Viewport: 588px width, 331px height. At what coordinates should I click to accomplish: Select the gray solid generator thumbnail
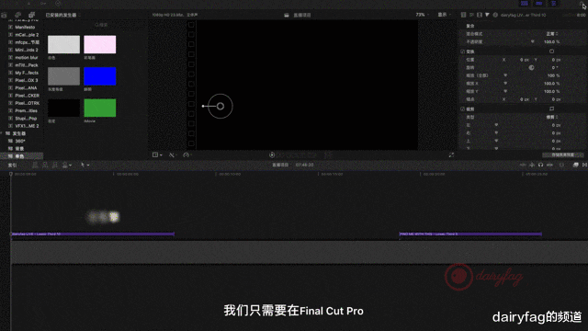pyautogui.click(x=63, y=76)
